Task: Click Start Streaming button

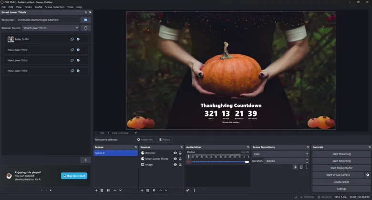Action: [x=341, y=154]
